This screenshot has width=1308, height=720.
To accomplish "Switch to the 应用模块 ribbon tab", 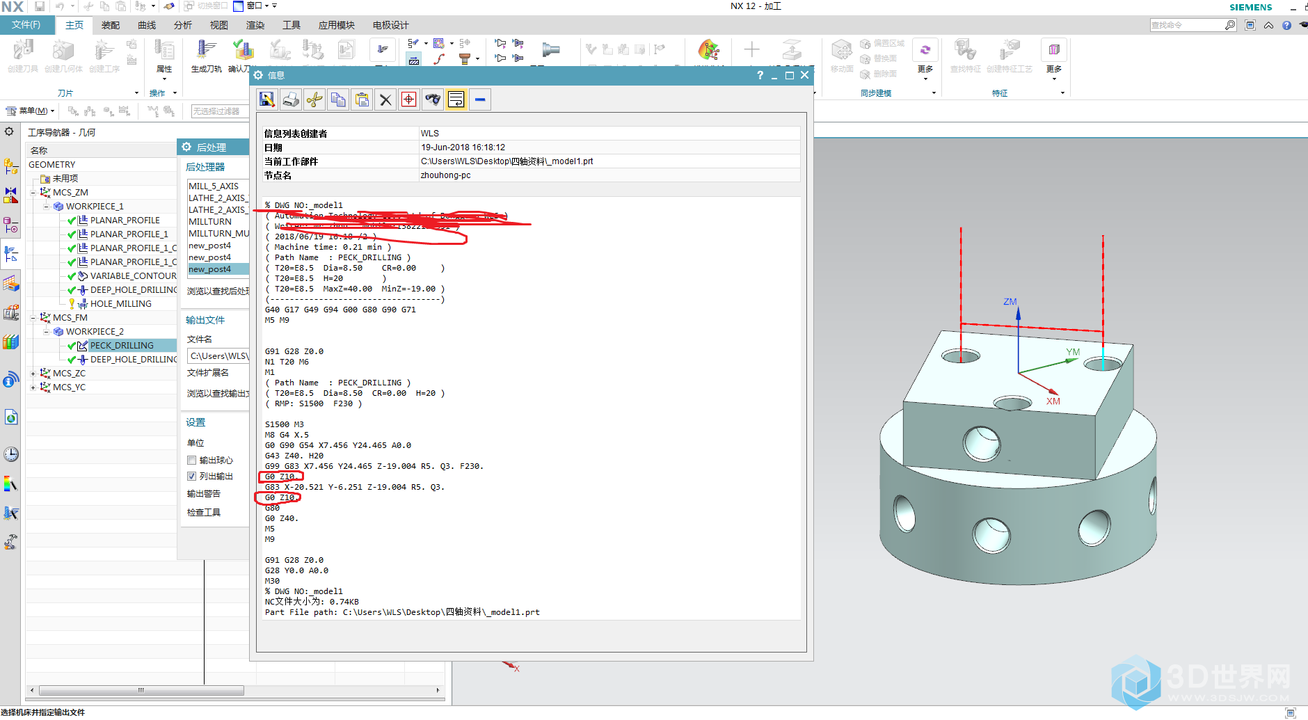I will click(x=337, y=25).
